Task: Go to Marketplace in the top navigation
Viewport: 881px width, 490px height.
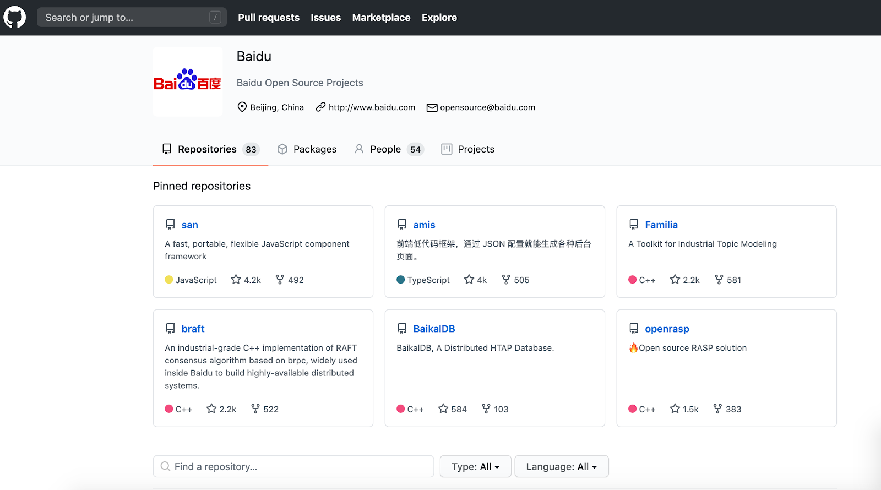Action: coord(382,18)
